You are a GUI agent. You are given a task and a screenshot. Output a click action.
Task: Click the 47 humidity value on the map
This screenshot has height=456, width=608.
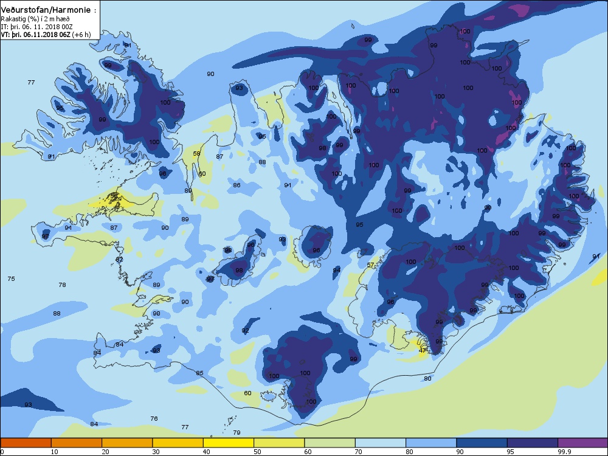423,351
